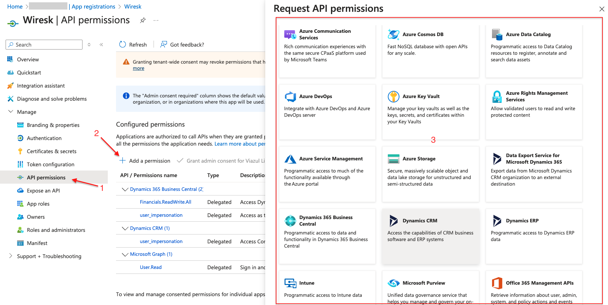Click the Quickstart cloud icon
The height and width of the screenshot is (305, 608).
(10, 72)
